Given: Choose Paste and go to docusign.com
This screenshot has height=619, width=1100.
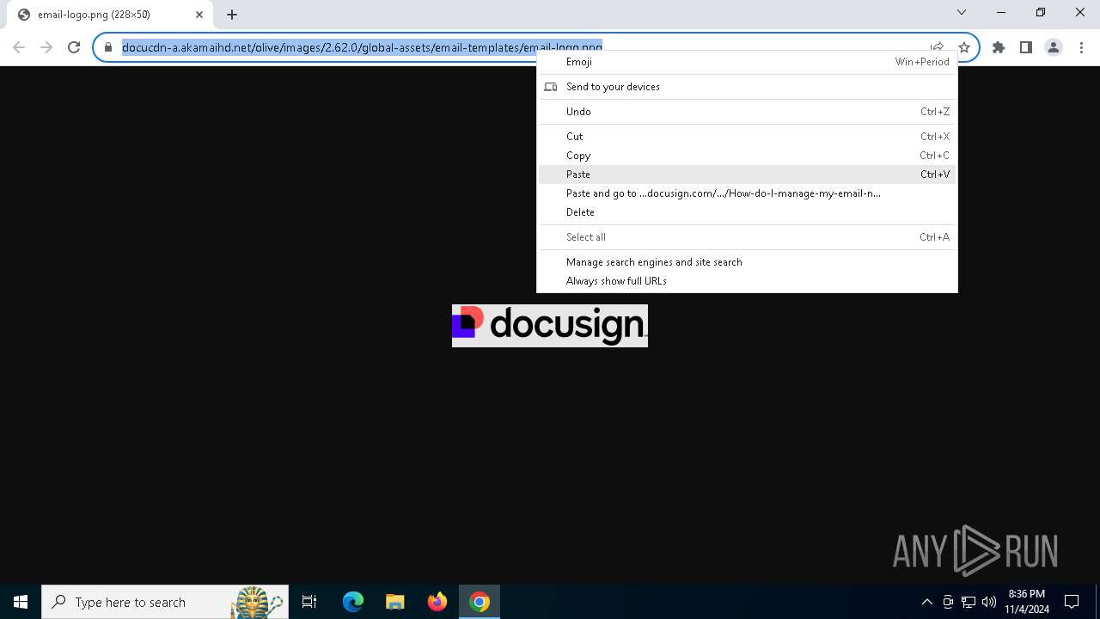Looking at the screenshot, I should point(747,193).
